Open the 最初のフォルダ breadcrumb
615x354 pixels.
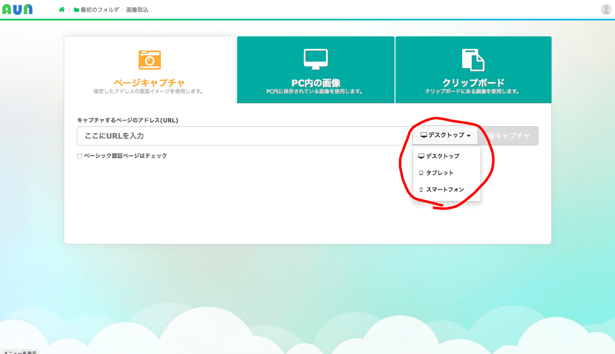coord(96,9)
